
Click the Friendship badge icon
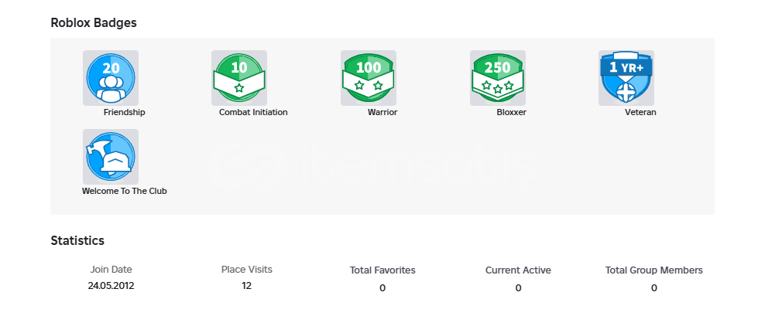111,78
